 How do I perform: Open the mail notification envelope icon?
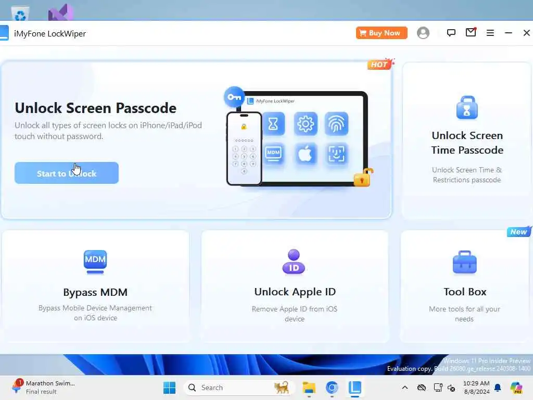point(471,32)
